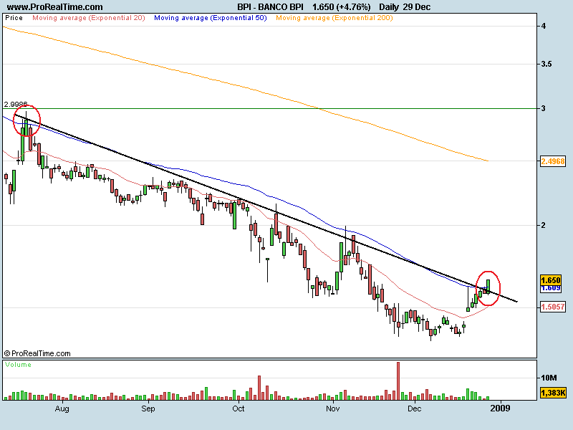Viewport: 573px width, 430px height.
Task: Click the "Nov" date axis label
Action: coord(332,408)
